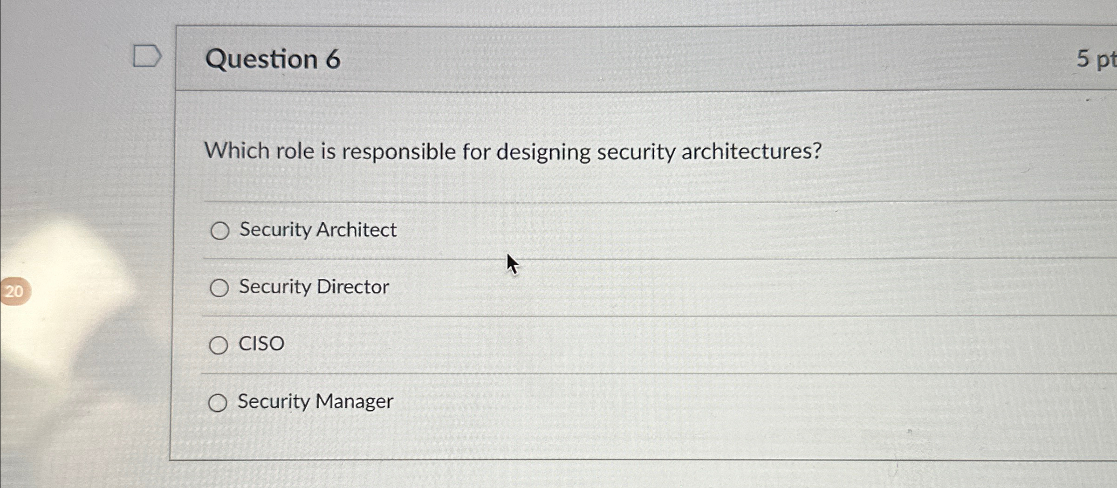Click the Security Director option label text
1117x488 pixels.
tap(313, 287)
